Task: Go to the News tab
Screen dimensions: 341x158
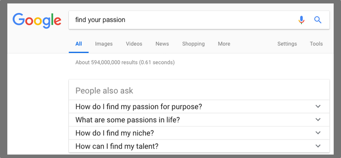Action: tap(162, 44)
